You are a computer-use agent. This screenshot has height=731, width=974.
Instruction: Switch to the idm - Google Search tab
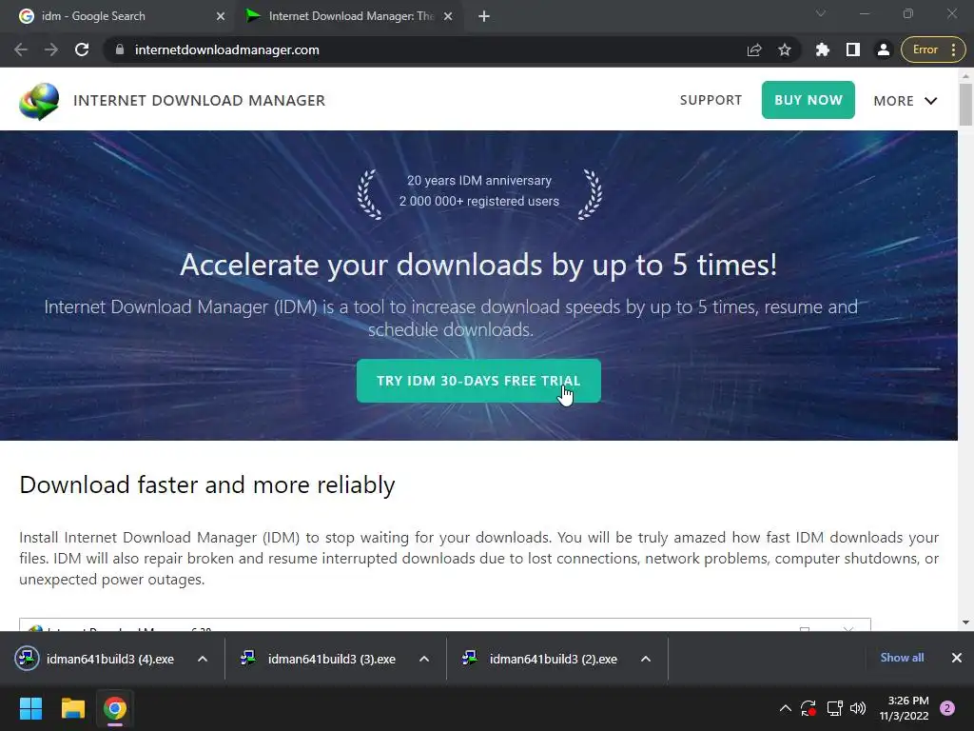pyautogui.click(x=118, y=16)
